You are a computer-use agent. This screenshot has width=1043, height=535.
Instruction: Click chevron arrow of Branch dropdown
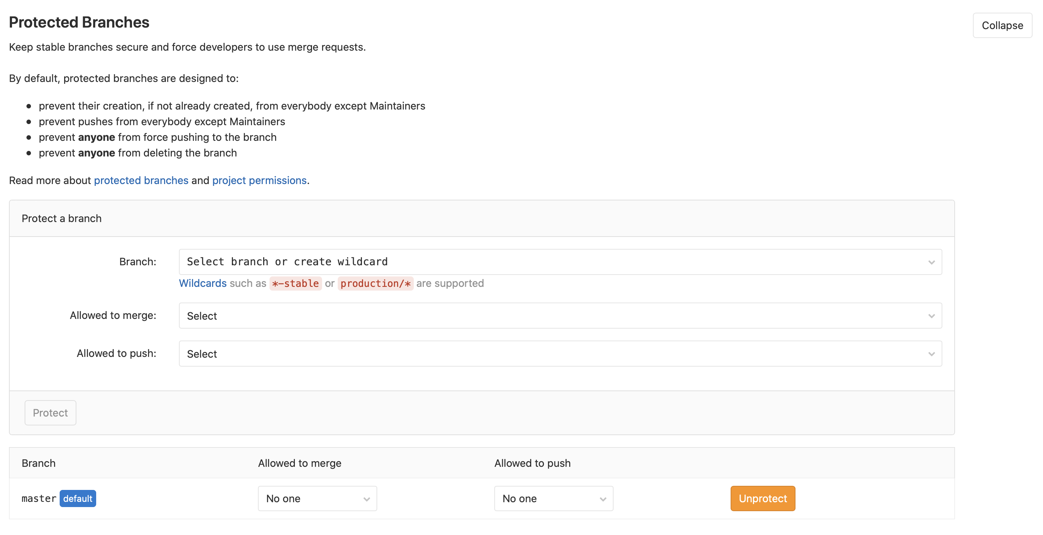931,262
